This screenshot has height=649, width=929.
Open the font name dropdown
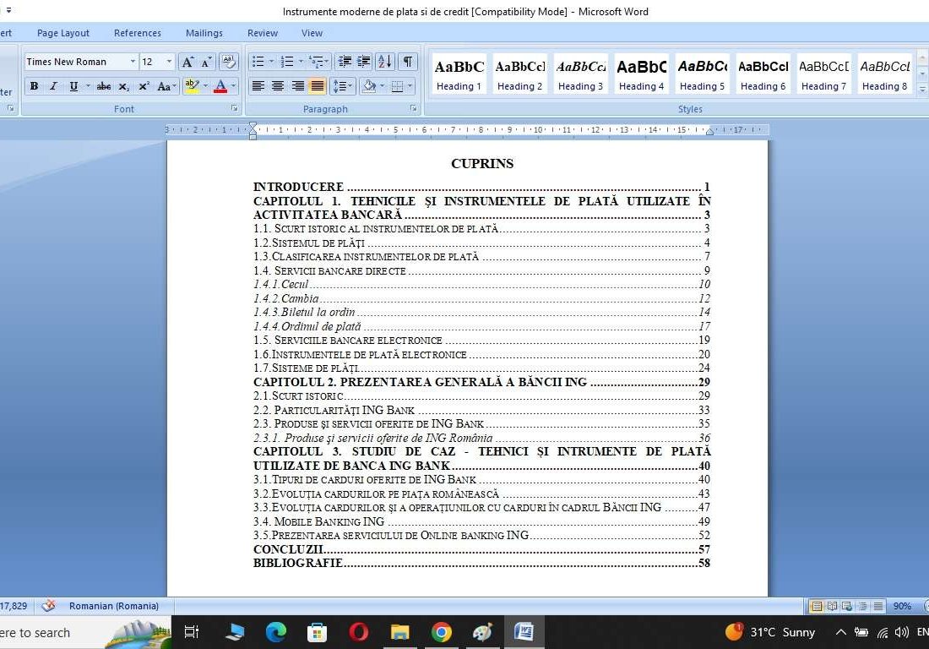tap(133, 62)
